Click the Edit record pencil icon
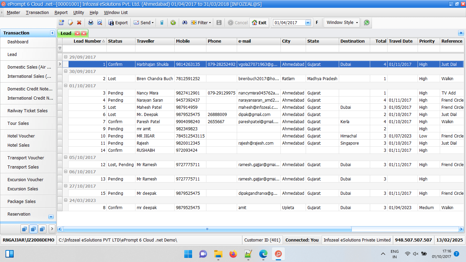 pos(71,23)
